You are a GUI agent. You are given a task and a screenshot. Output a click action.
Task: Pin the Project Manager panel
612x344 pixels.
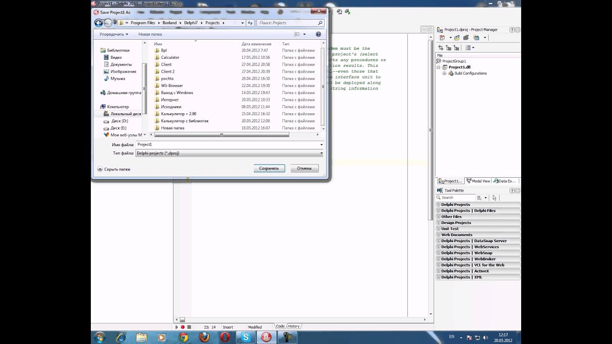point(512,30)
